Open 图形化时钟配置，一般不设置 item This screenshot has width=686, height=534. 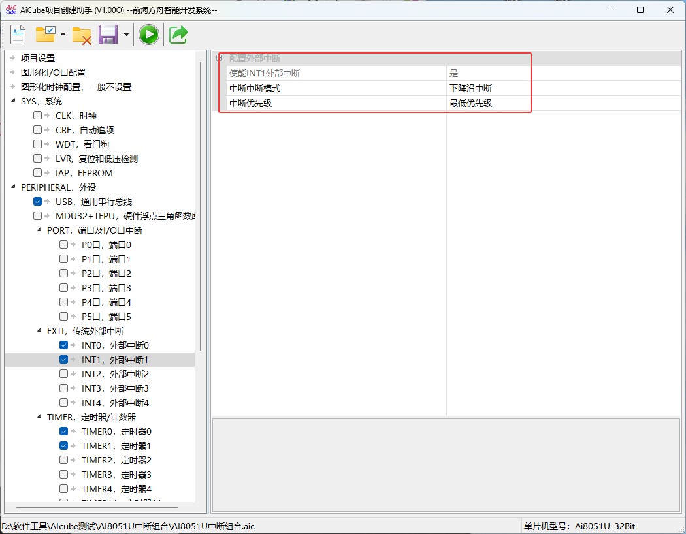76,87
